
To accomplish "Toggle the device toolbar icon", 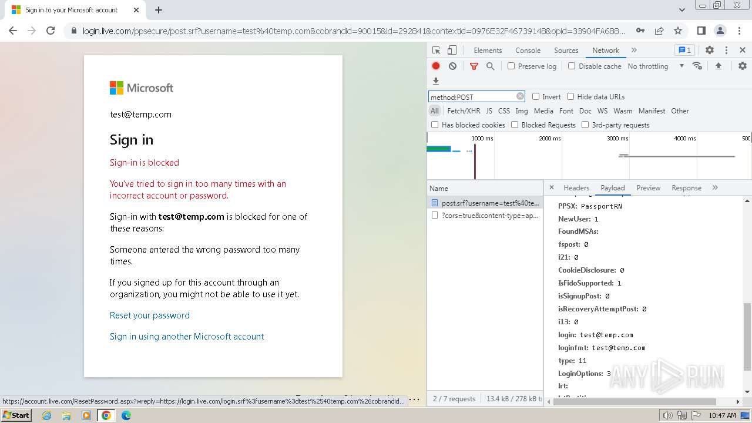I will [x=452, y=51].
